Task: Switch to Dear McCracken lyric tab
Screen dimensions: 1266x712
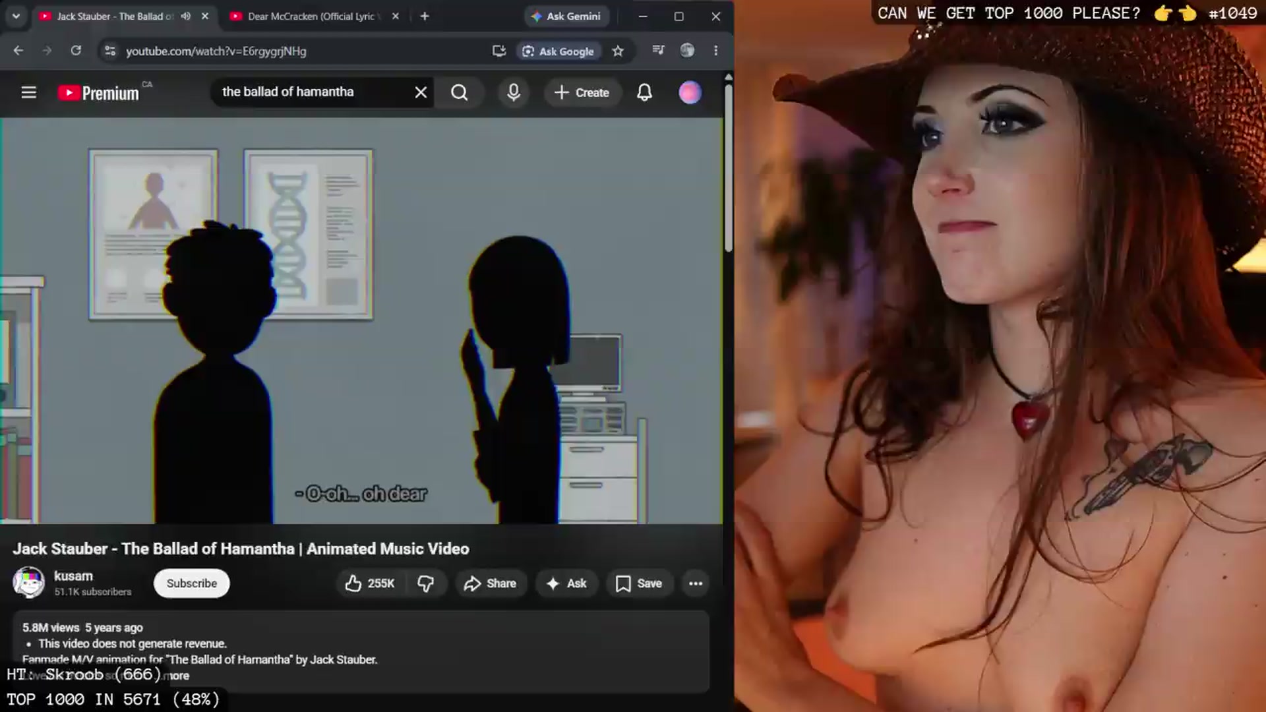Action: click(310, 16)
